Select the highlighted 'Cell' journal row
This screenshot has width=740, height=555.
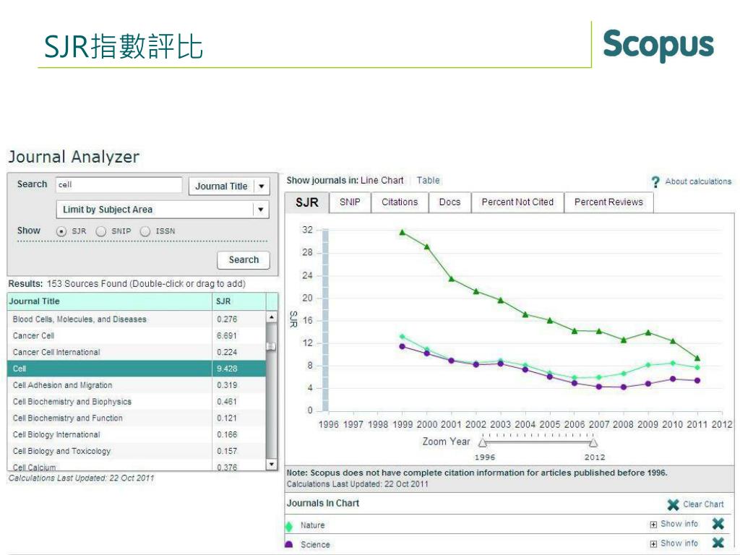tap(137, 369)
